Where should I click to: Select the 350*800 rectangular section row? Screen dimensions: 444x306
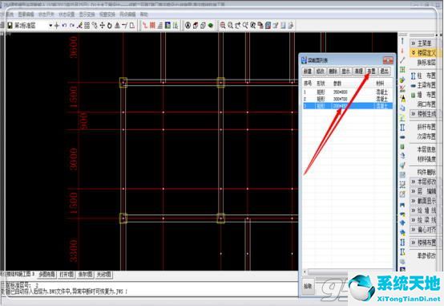(x=348, y=92)
